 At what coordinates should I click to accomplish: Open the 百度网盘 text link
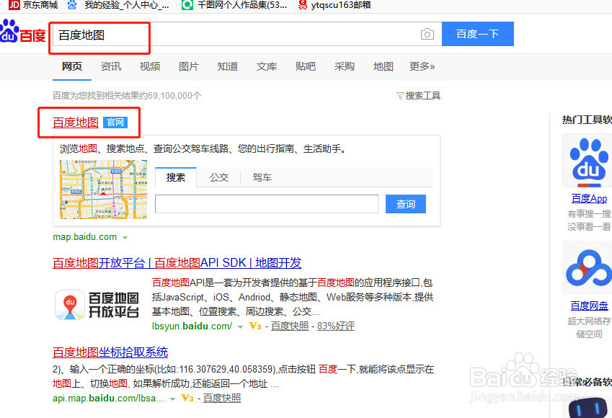pyautogui.click(x=590, y=306)
